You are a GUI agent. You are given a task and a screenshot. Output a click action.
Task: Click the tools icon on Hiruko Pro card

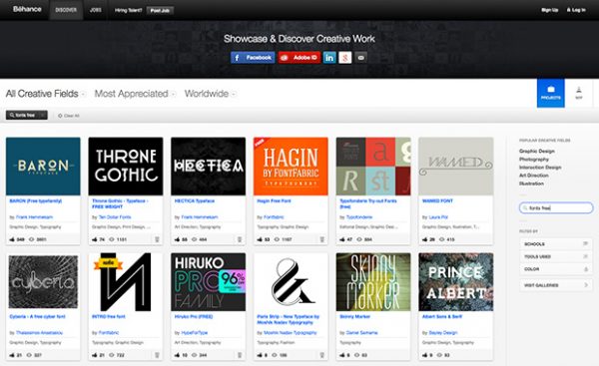[x=240, y=355]
